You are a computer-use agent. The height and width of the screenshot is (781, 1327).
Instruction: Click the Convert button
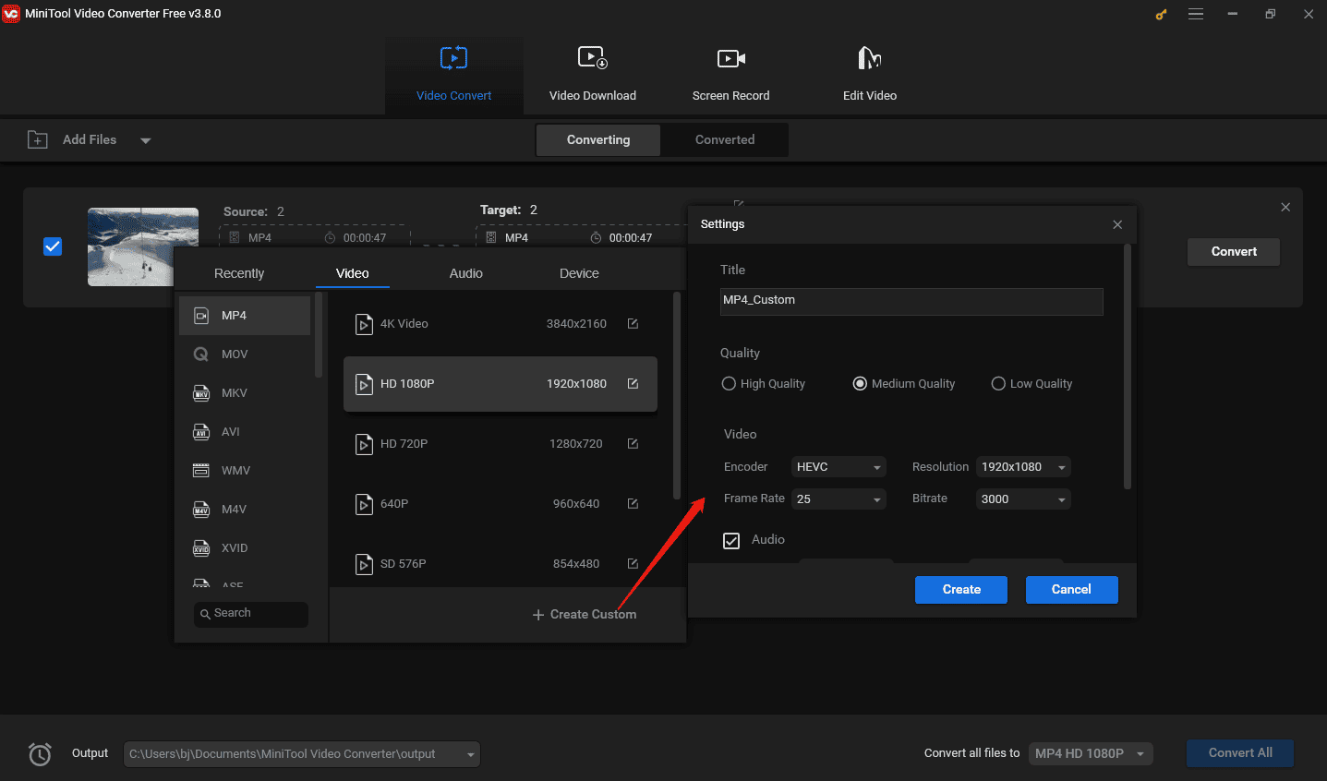click(x=1234, y=252)
